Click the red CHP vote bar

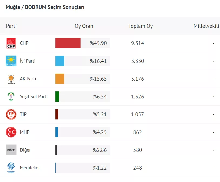point(68,43)
